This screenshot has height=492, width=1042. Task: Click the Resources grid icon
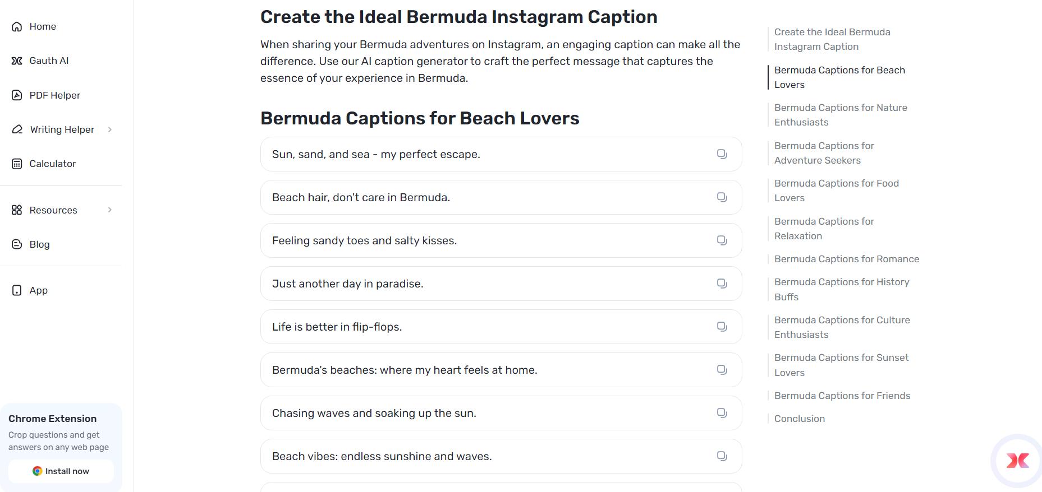click(x=16, y=210)
